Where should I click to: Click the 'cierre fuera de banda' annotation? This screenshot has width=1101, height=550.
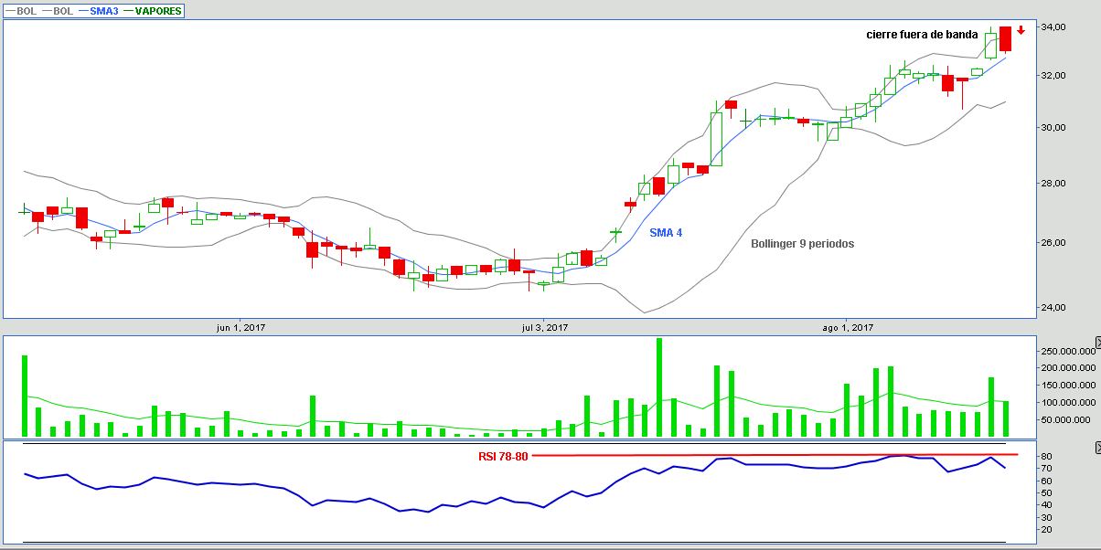pyautogui.click(x=922, y=35)
